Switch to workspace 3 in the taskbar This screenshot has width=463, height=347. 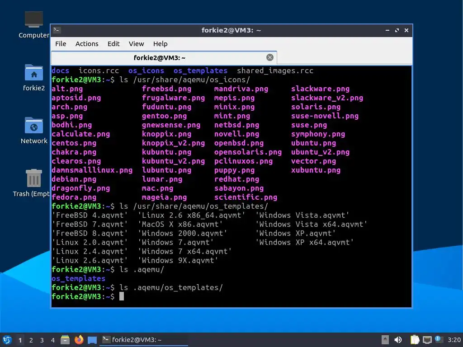coord(42,340)
